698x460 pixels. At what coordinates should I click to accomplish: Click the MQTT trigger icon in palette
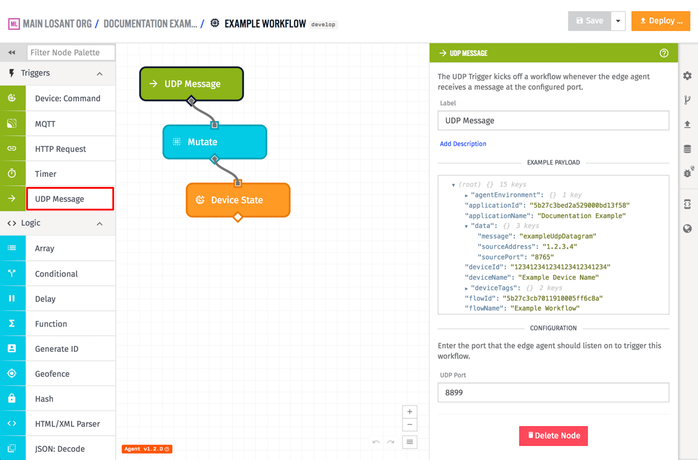click(12, 124)
